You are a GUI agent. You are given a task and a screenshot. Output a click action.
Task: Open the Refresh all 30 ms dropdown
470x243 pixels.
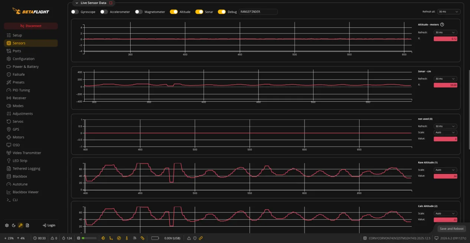449,12
